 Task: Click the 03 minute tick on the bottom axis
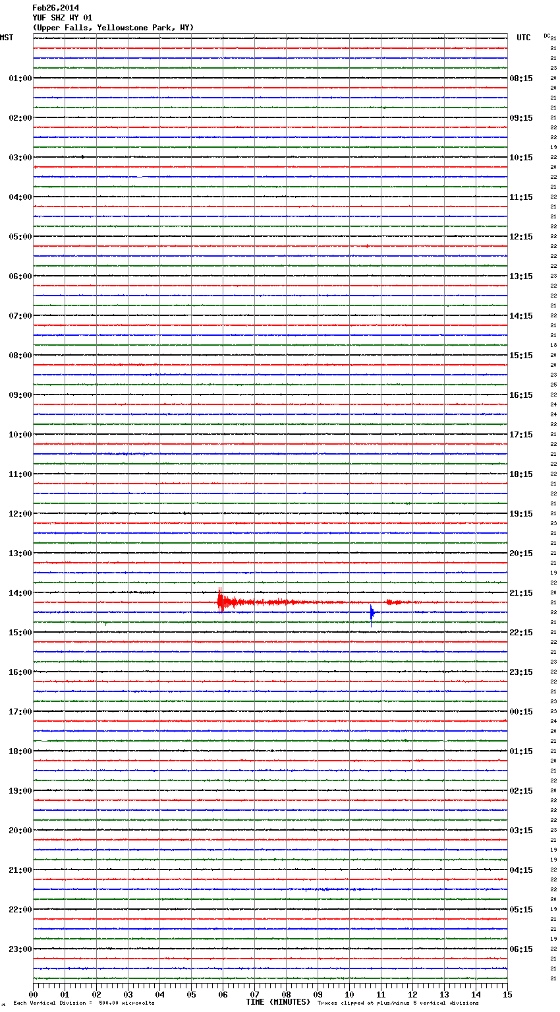tap(128, 994)
